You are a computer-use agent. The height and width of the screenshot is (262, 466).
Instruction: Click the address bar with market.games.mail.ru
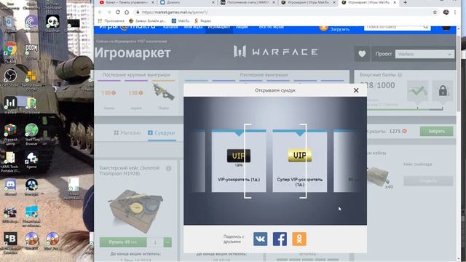283,12
